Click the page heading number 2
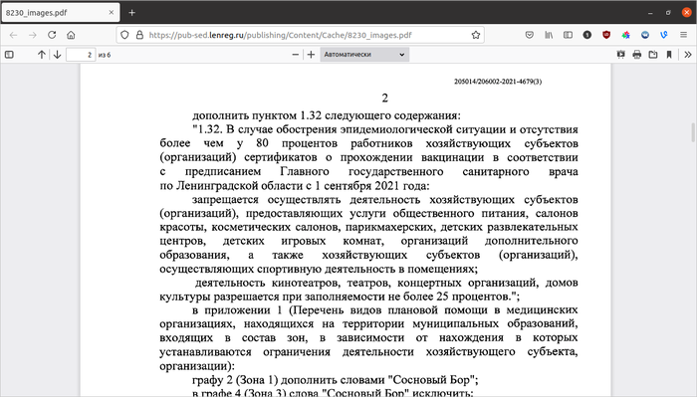Screen dimensions: 697x397 tap(385, 98)
